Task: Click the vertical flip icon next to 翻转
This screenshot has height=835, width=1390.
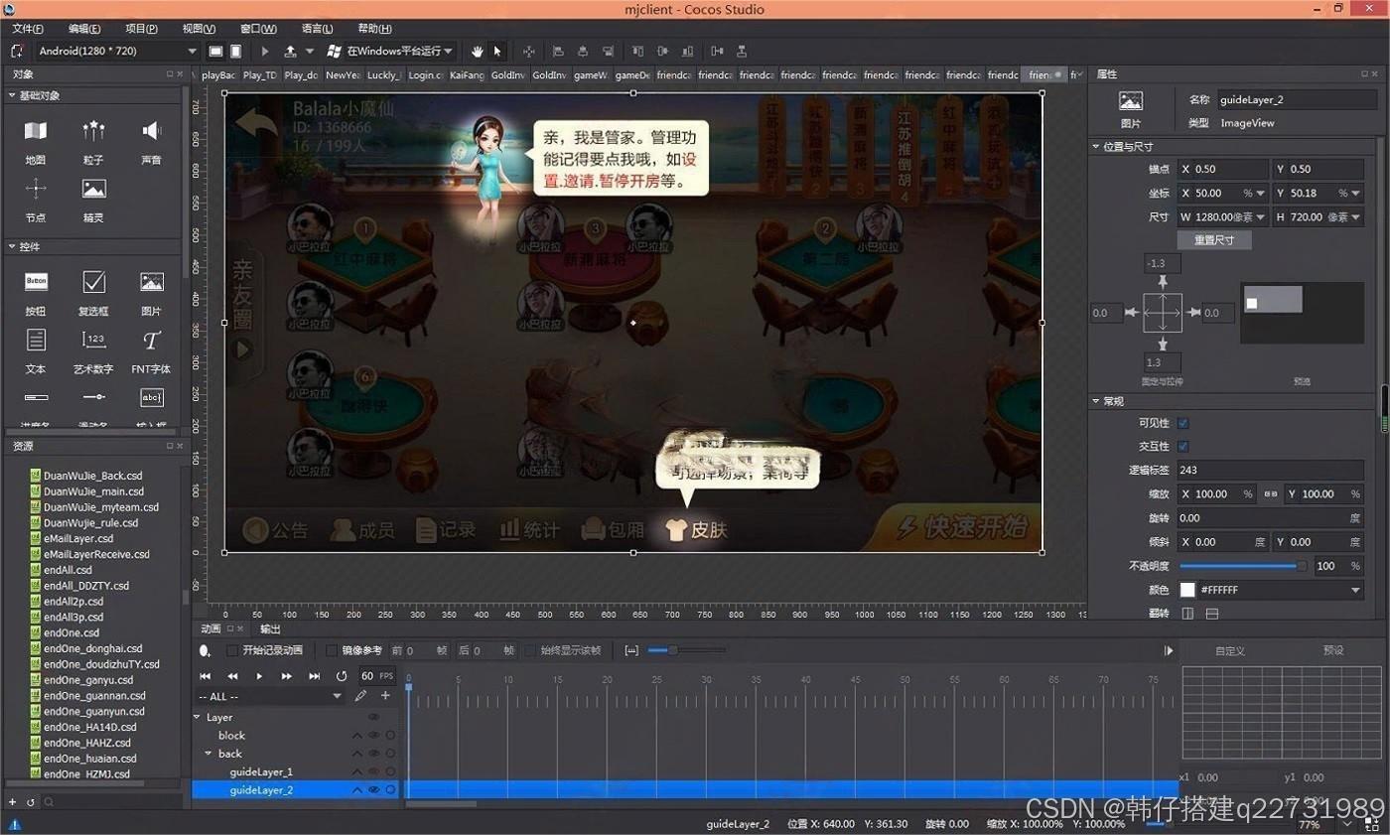Action: pyautogui.click(x=1212, y=614)
